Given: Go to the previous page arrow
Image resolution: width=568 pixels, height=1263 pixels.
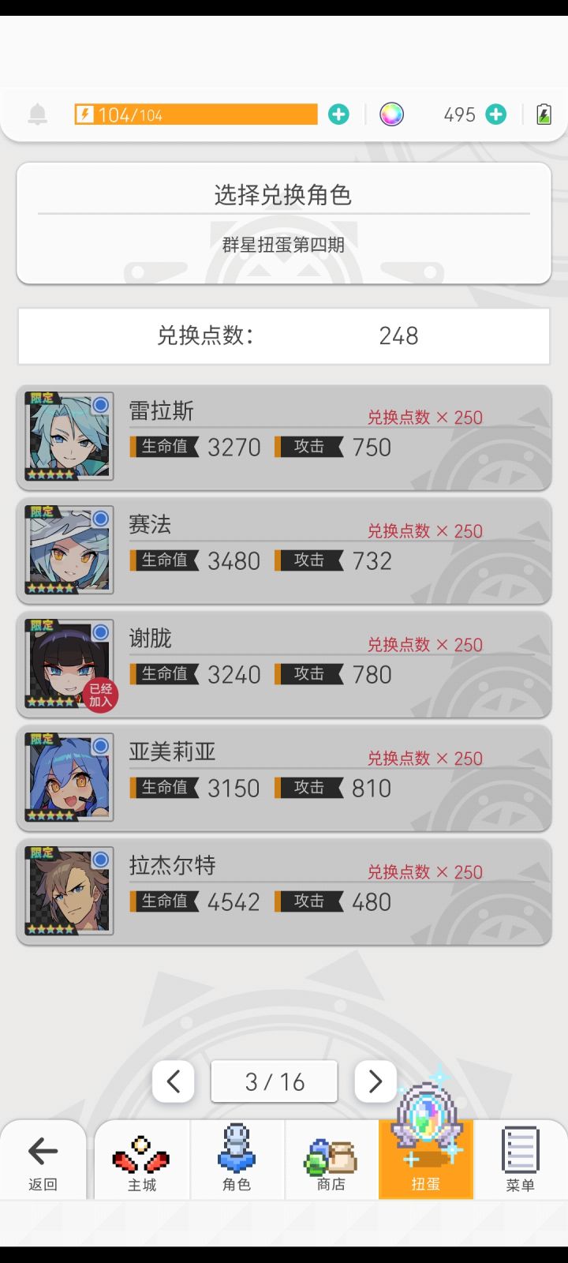Looking at the screenshot, I should (x=174, y=1081).
